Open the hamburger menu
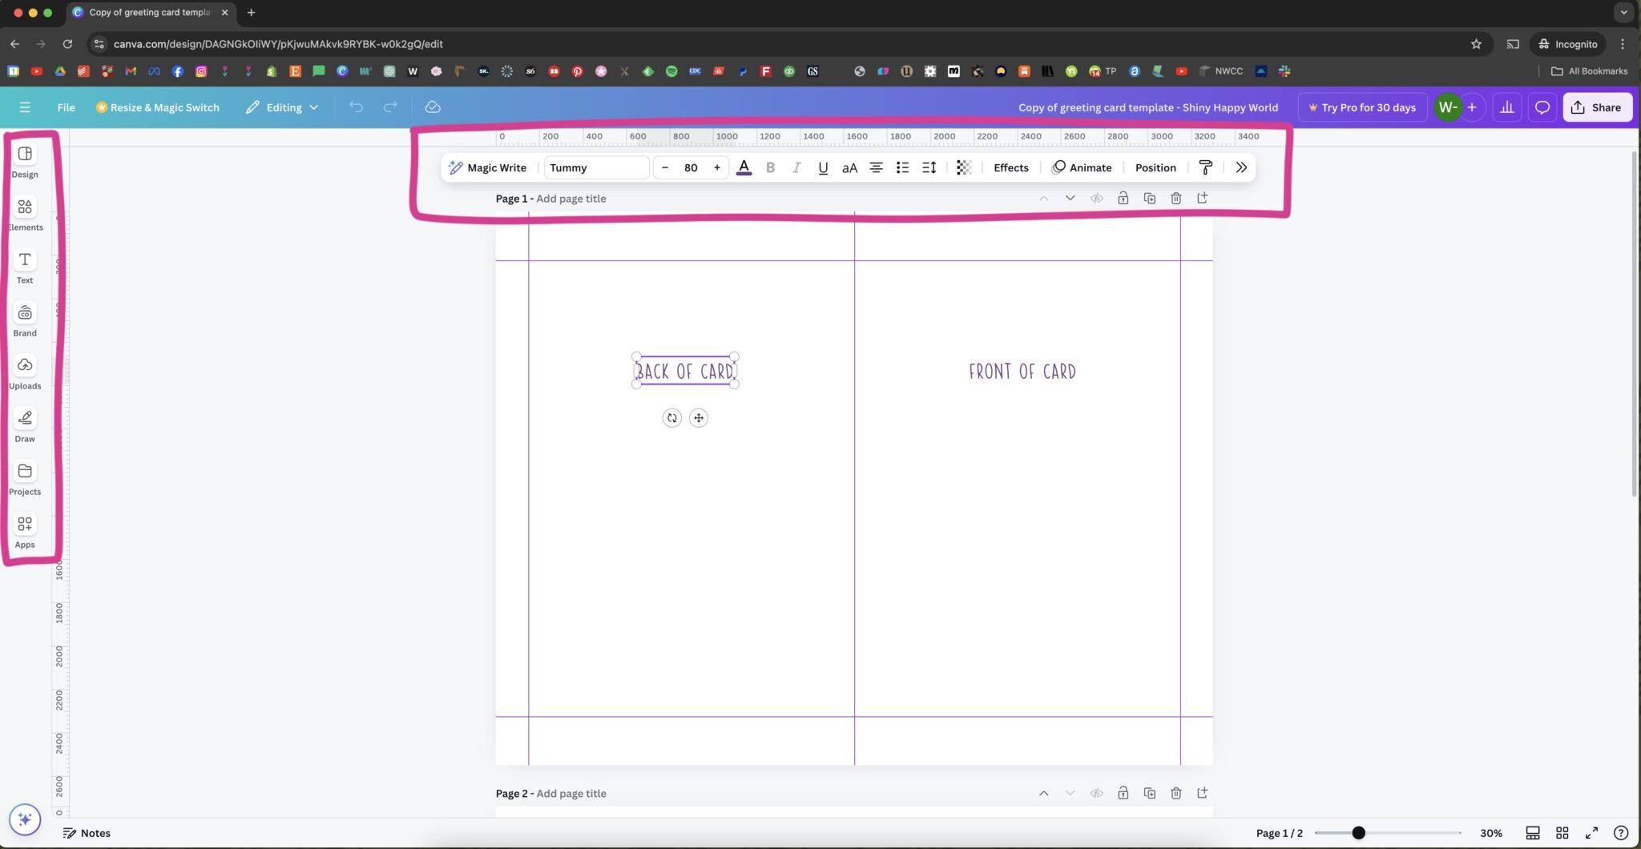 (x=25, y=107)
